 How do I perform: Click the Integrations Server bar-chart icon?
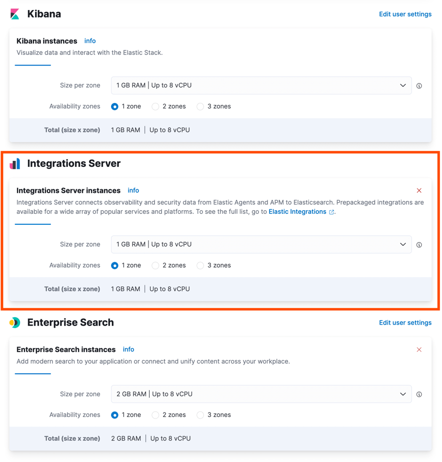pyautogui.click(x=15, y=163)
